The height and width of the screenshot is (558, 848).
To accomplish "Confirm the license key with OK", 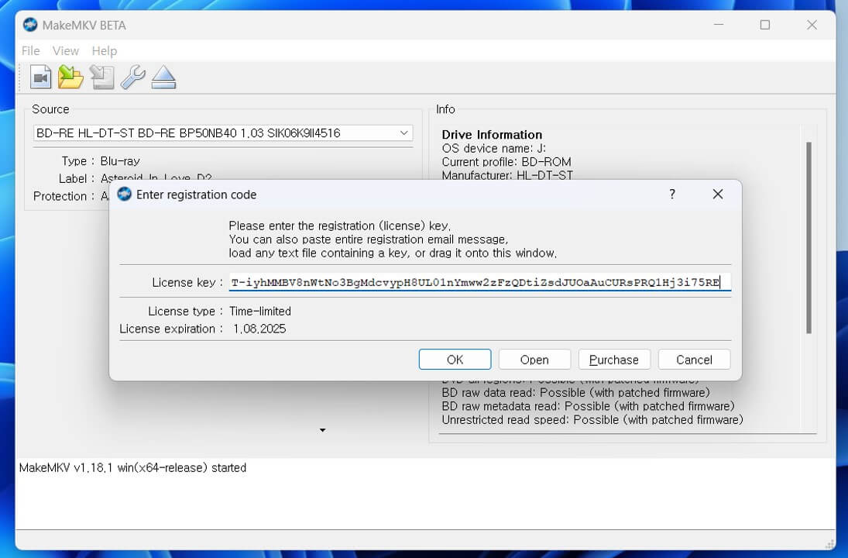I will tap(455, 360).
